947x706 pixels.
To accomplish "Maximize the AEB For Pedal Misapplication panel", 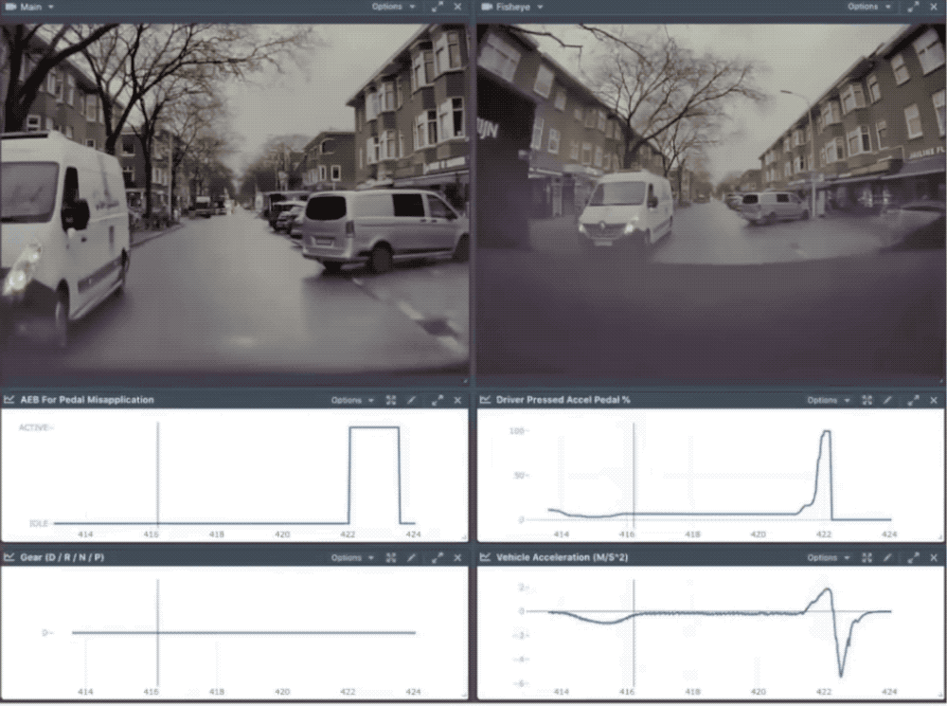I will pos(437,400).
